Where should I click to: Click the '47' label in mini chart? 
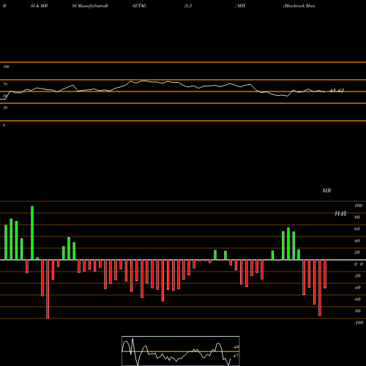[x=236, y=356]
